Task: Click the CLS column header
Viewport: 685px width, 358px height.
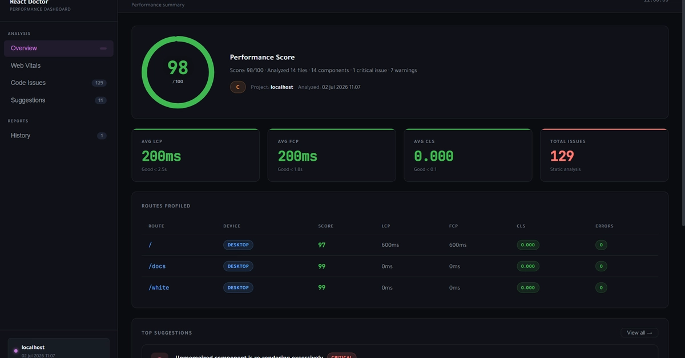Action: tap(521, 226)
